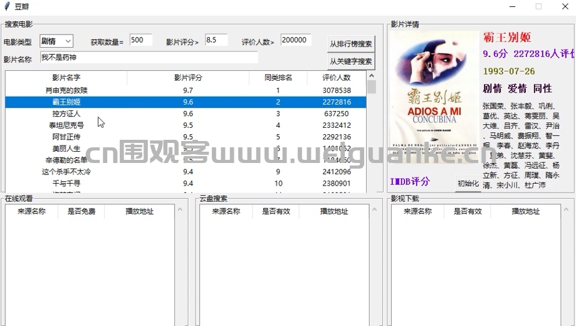Click the 影视下载 list scrollbar up arrow

click(566, 209)
